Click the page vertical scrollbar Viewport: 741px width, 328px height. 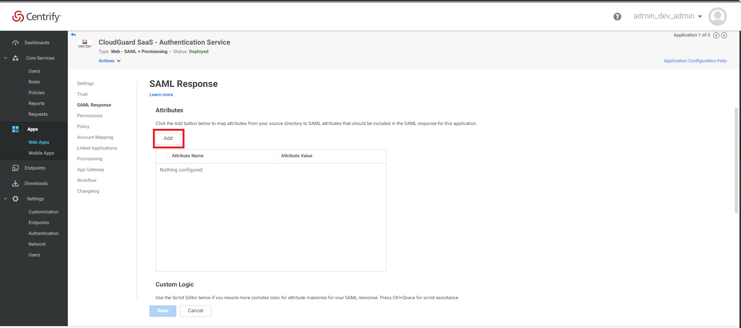(736, 160)
